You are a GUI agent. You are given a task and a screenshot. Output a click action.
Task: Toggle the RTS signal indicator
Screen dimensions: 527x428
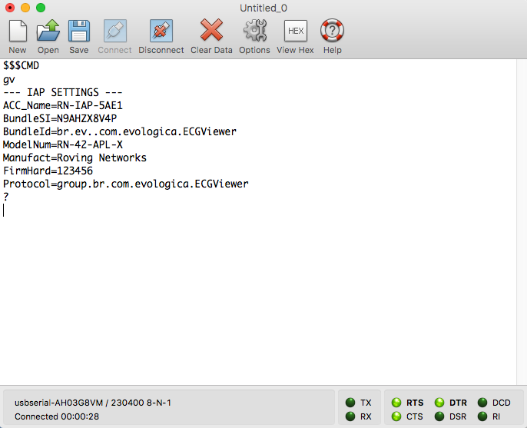[396, 403]
